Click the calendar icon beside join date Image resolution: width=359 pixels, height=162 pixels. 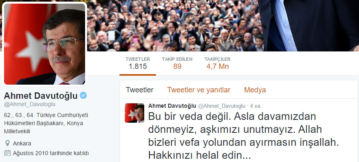click(x=8, y=153)
